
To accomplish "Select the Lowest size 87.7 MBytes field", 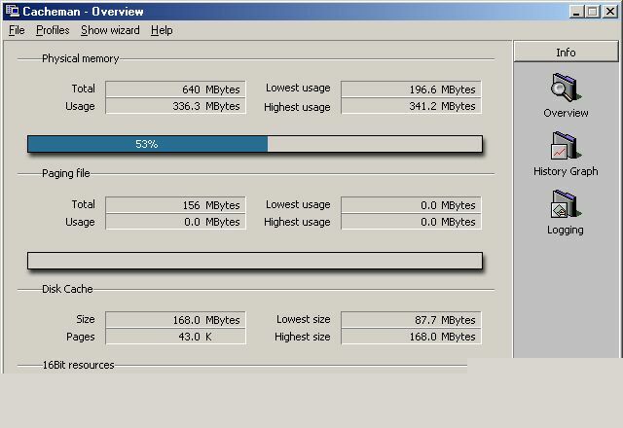I will 411,320.
